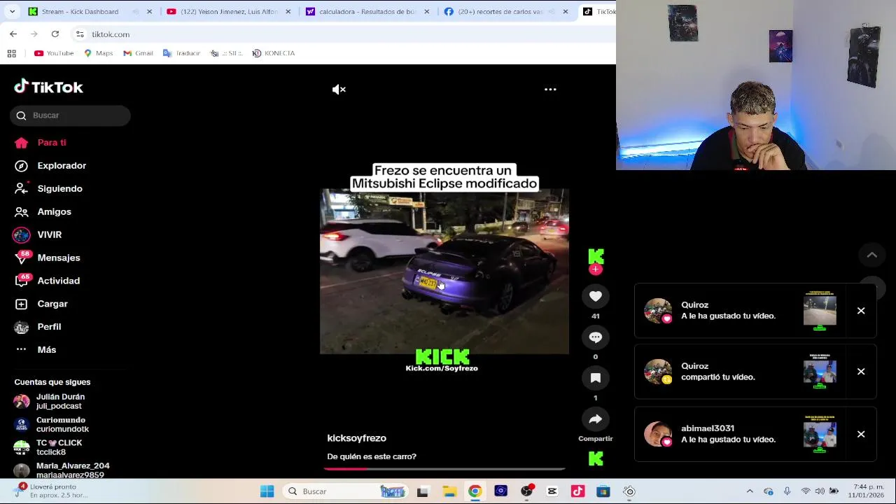Open the KONECTA bookmark
The width and height of the screenshot is (896, 504).
[274, 53]
